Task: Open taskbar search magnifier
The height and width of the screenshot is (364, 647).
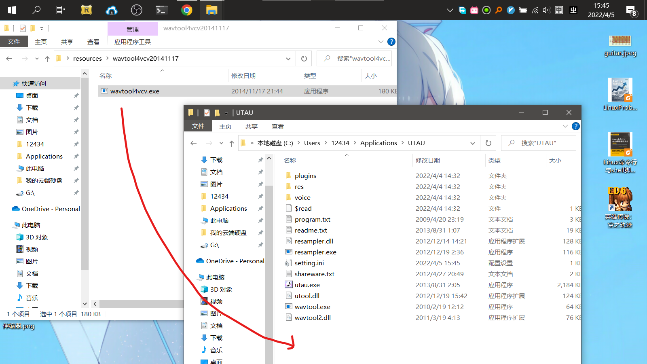Action: [36, 10]
